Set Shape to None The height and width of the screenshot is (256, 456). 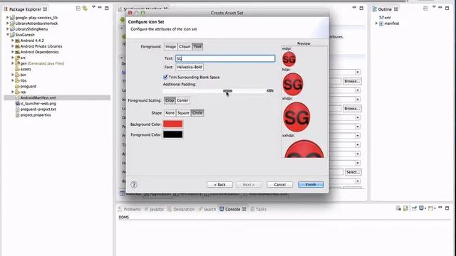pyautogui.click(x=170, y=113)
